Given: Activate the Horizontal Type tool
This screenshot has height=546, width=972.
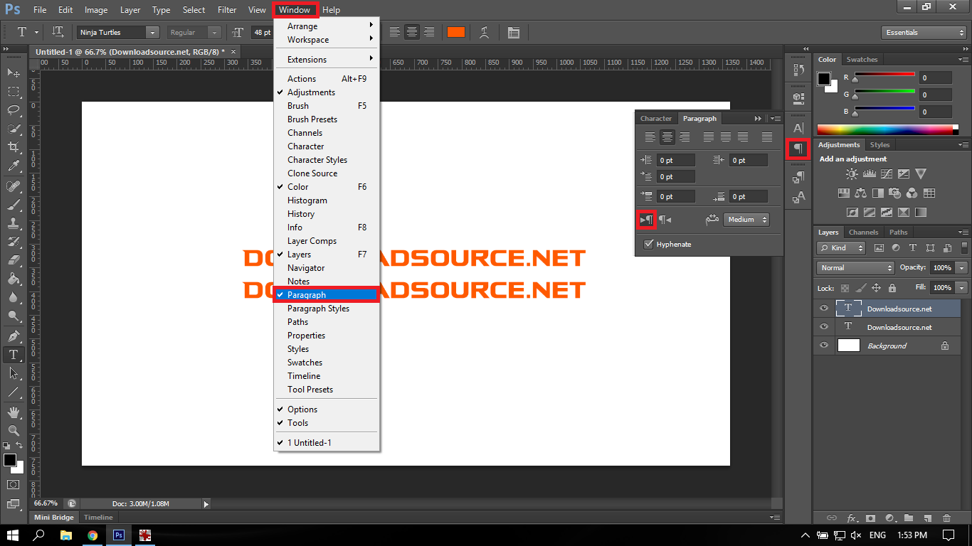Looking at the screenshot, I should 14,354.
